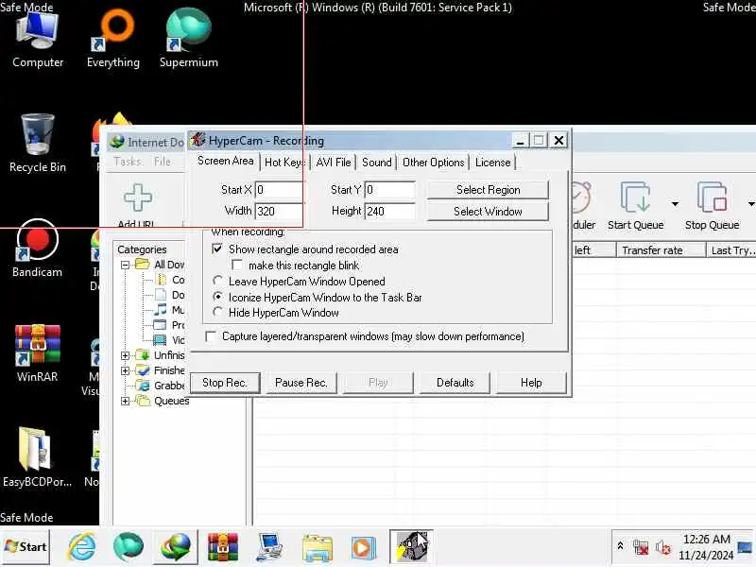Open Windows Explorer folder in taskbar

tap(317, 548)
